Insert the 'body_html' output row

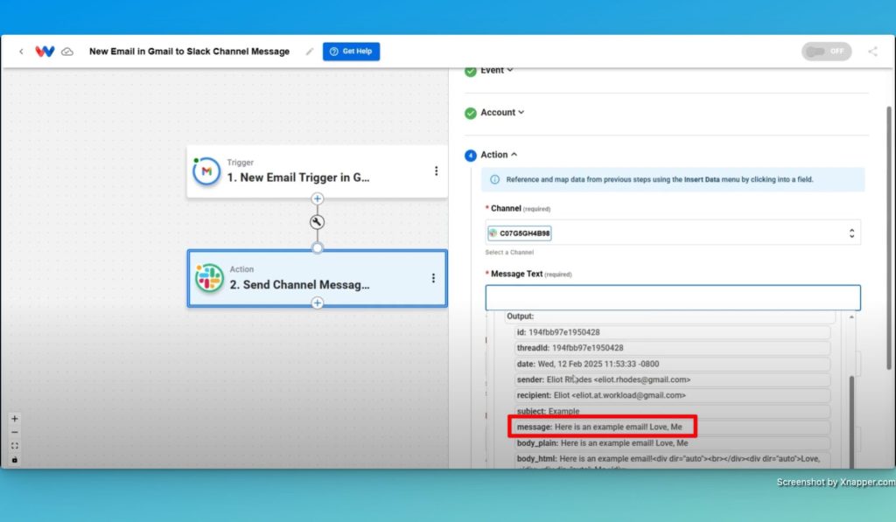click(672, 460)
